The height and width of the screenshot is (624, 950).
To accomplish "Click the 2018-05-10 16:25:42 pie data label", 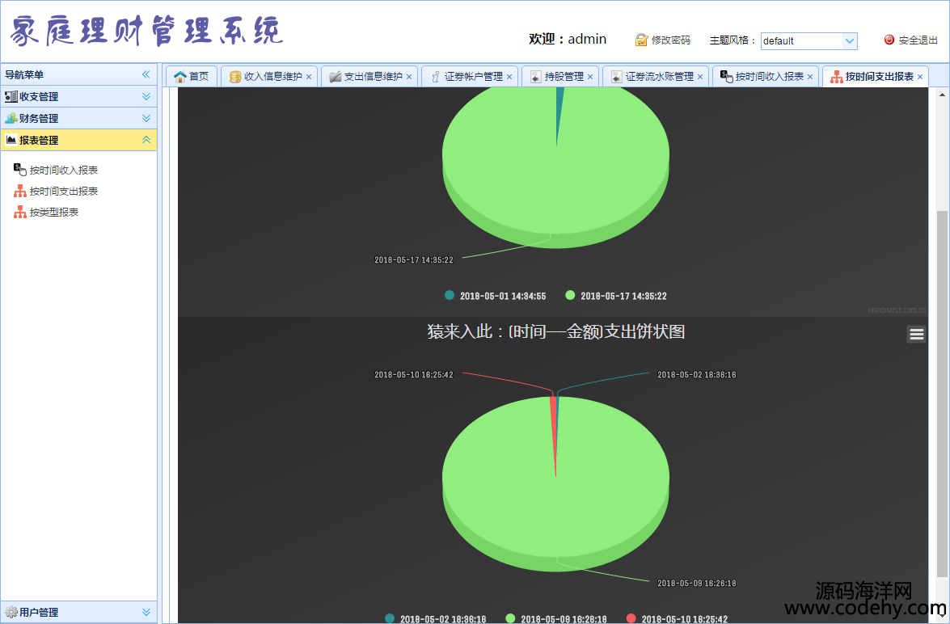I will [x=414, y=375].
